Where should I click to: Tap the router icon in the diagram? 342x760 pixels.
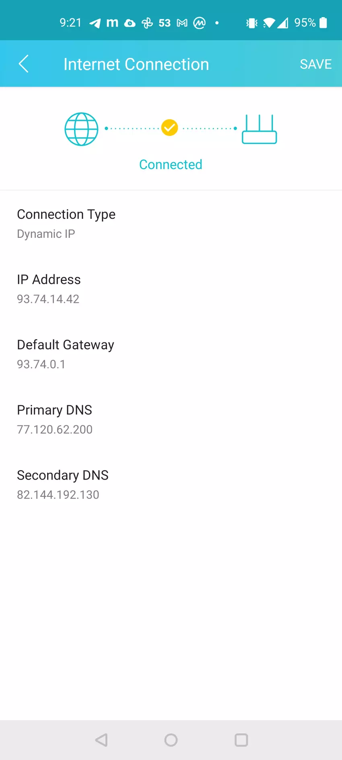[259, 129]
